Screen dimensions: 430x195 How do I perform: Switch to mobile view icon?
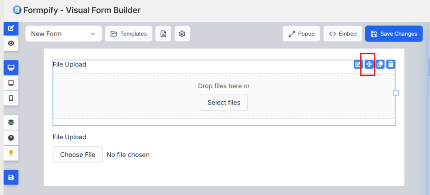(x=11, y=98)
